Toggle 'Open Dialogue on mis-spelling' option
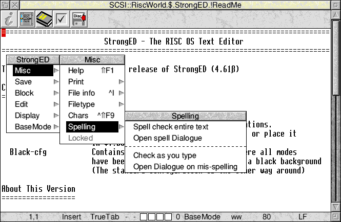 click(185, 167)
